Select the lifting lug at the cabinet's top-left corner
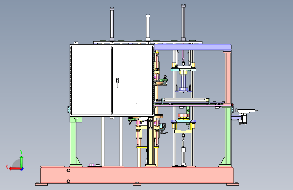This screenshot has width=293, height=190. click(76, 43)
